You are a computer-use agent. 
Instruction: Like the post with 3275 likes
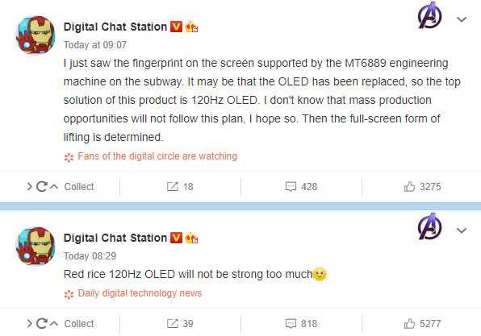point(409,186)
